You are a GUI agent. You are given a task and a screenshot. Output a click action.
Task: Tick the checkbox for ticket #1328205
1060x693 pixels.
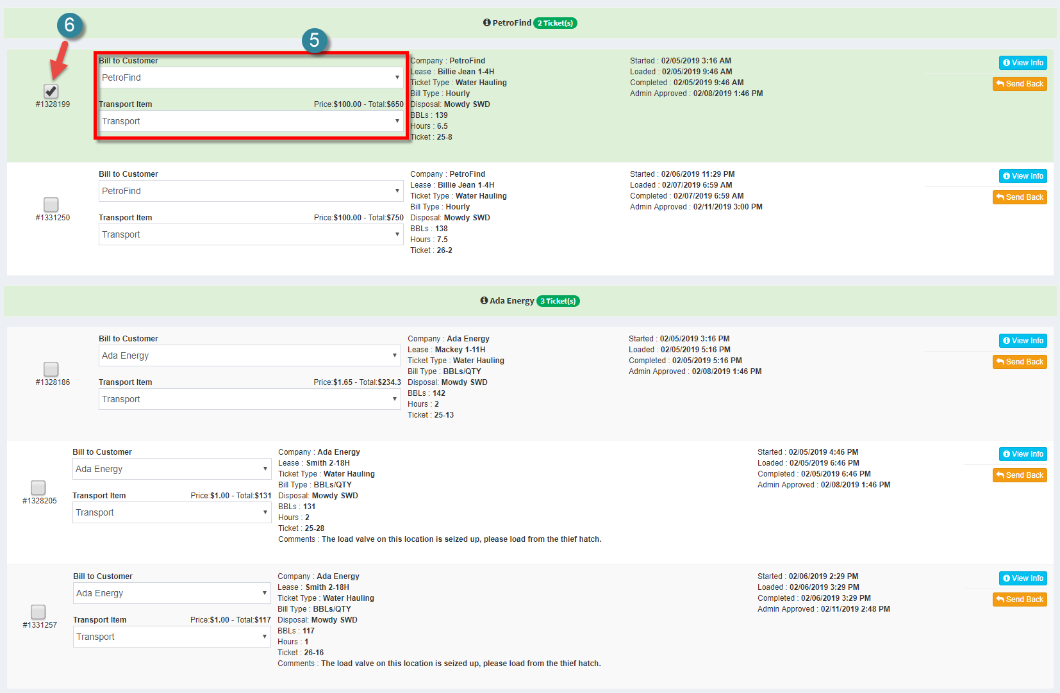tap(38, 487)
